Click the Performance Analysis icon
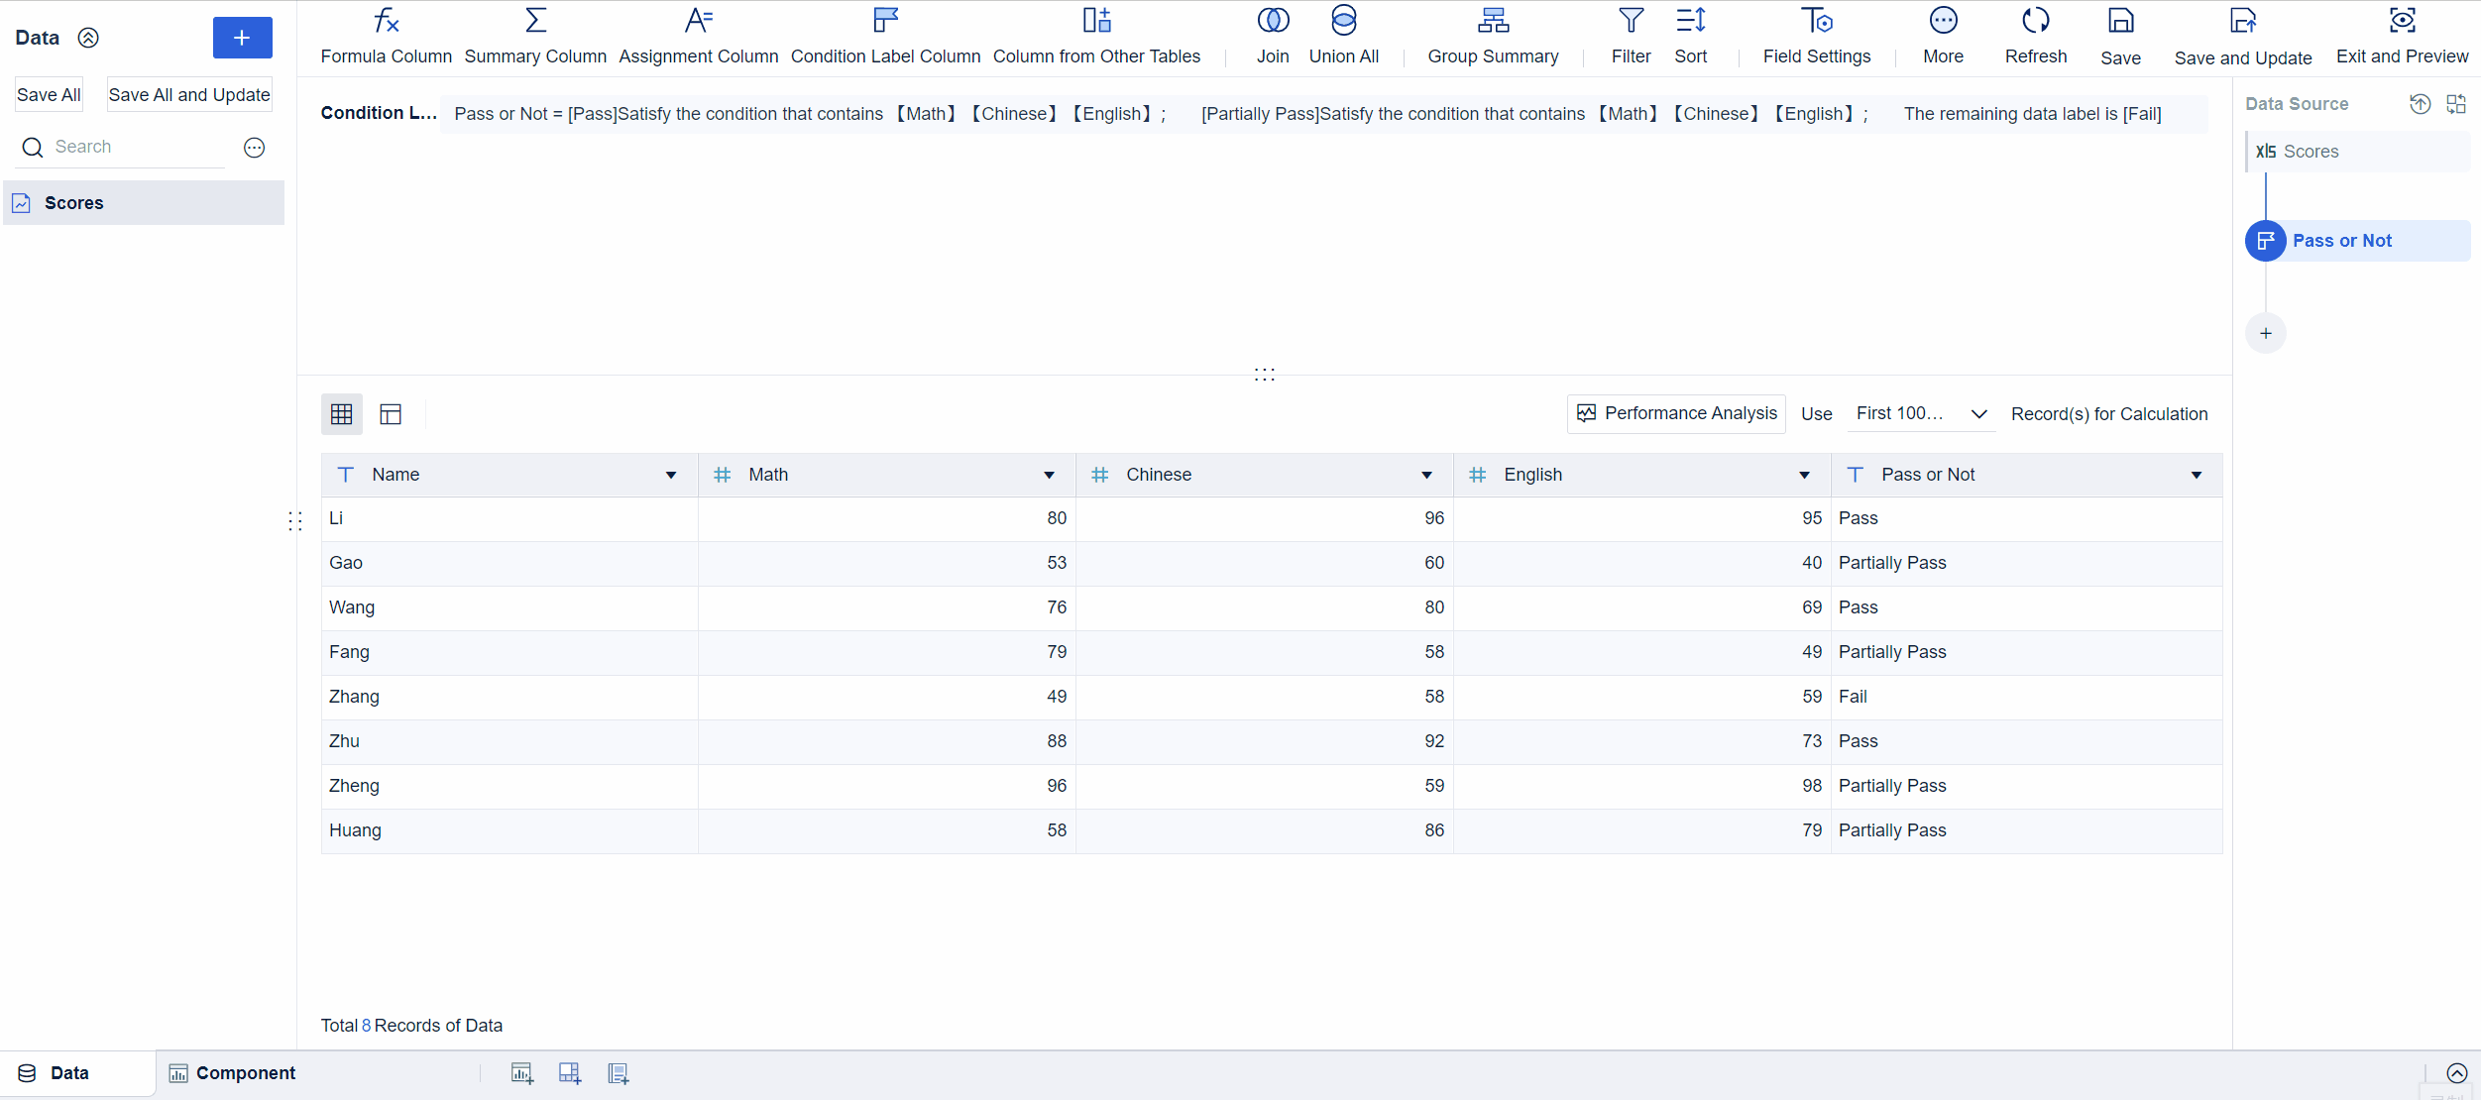The height and width of the screenshot is (1100, 2481). pyautogui.click(x=1587, y=413)
